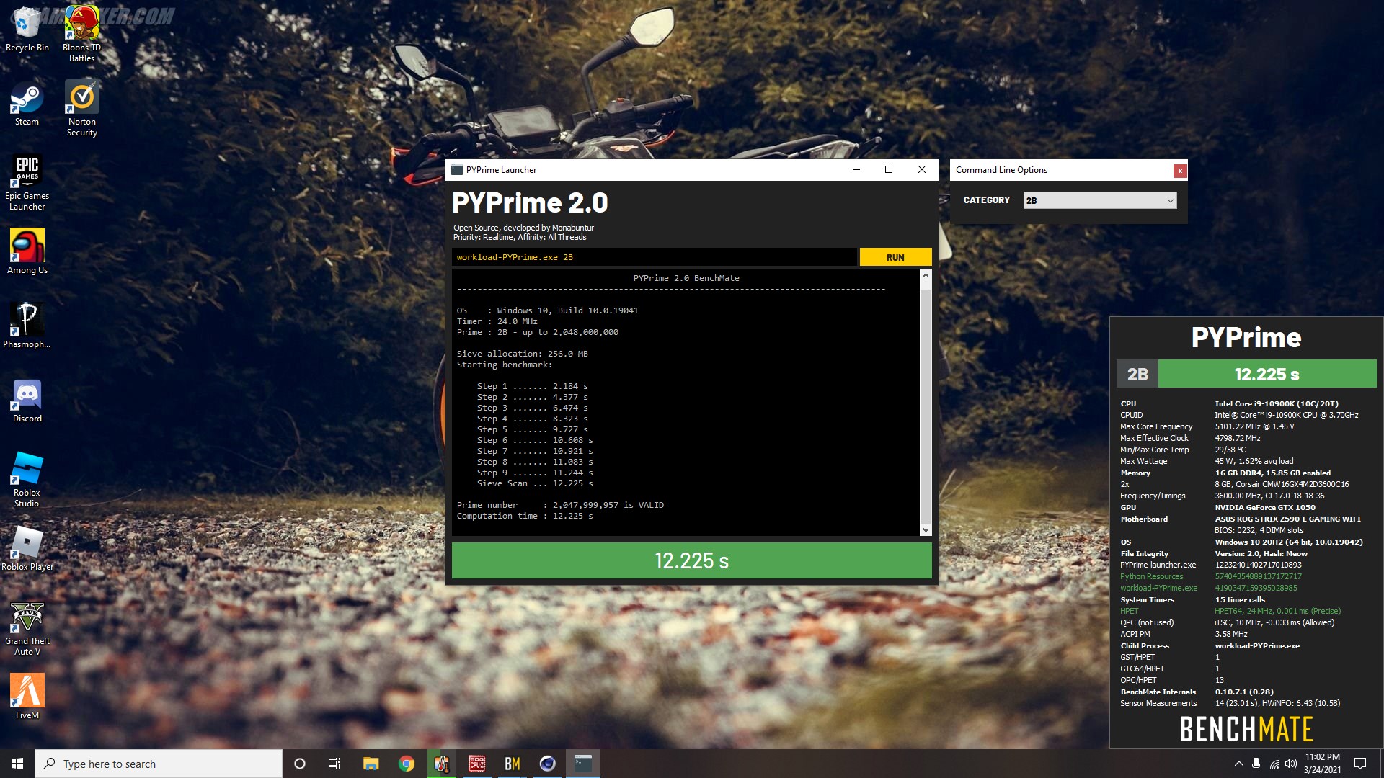Close the Command Line Options panel

[1180, 171]
